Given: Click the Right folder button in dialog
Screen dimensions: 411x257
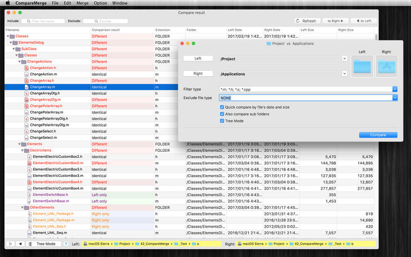Looking at the screenshot, I should [x=198, y=74].
